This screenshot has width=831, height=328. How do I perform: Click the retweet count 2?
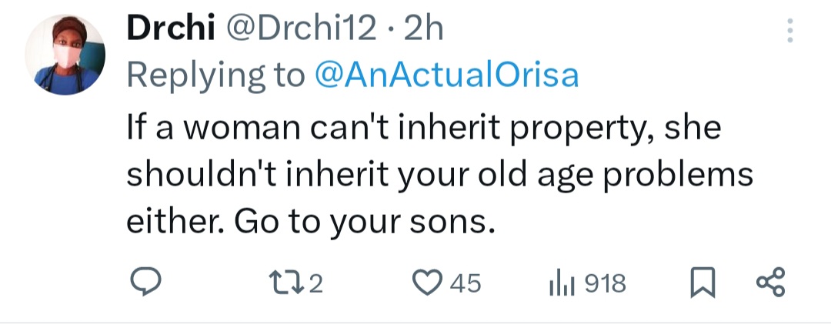[315, 285]
